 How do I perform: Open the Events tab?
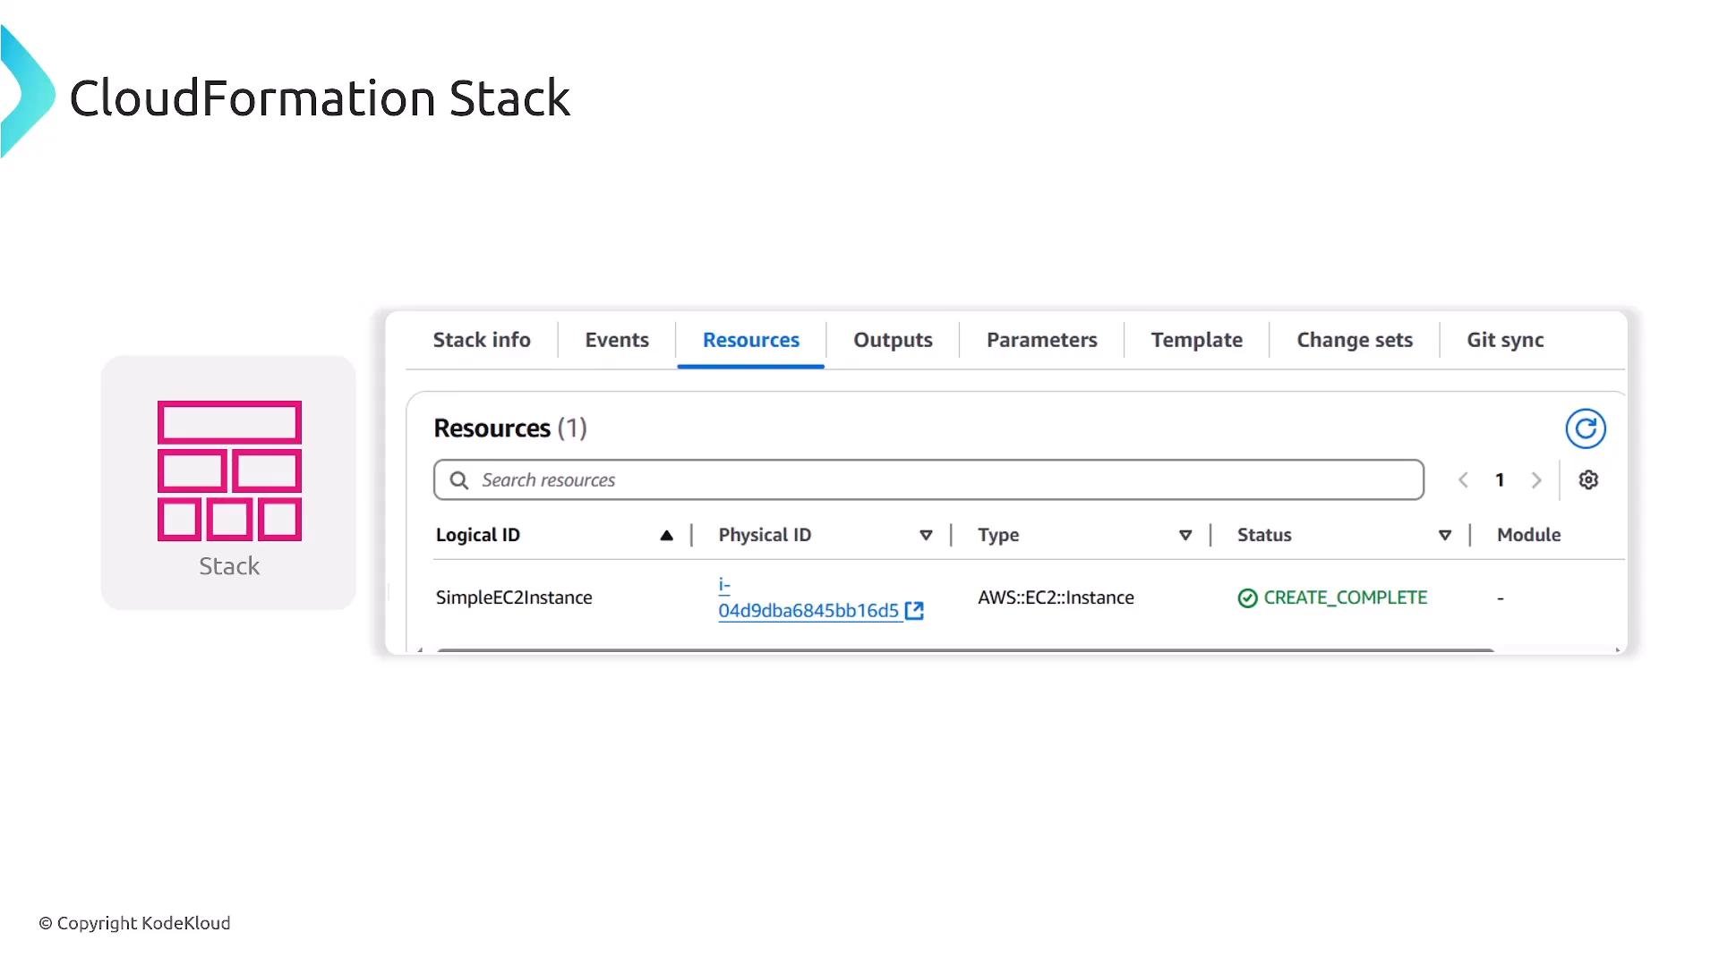click(617, 340)
